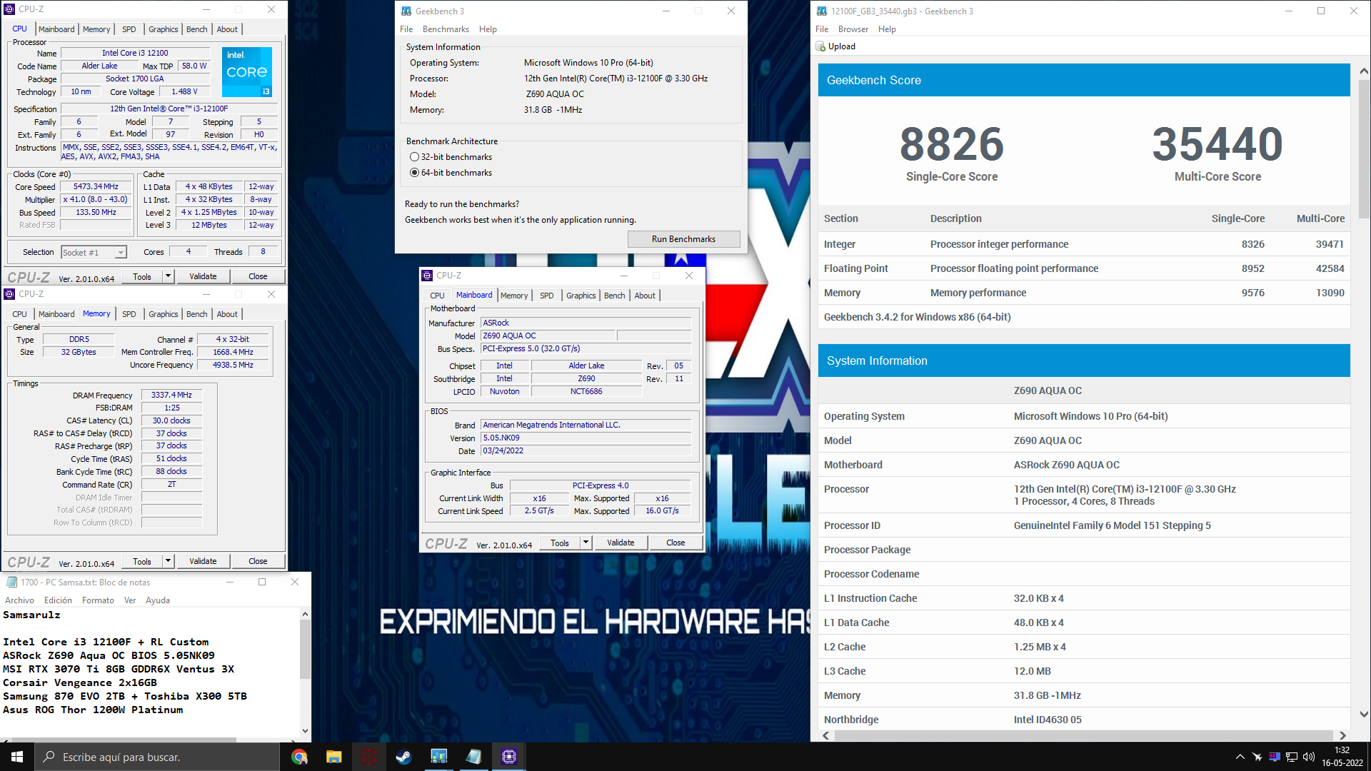Switch to Bench tab in top CPU-Z window

tap(197, 29)
